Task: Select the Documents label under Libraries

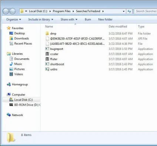Action: click(x=22, y=59)
